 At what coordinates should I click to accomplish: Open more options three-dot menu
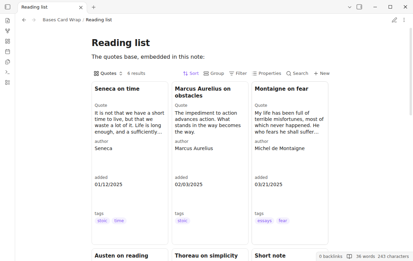click(x=404, y=20)
